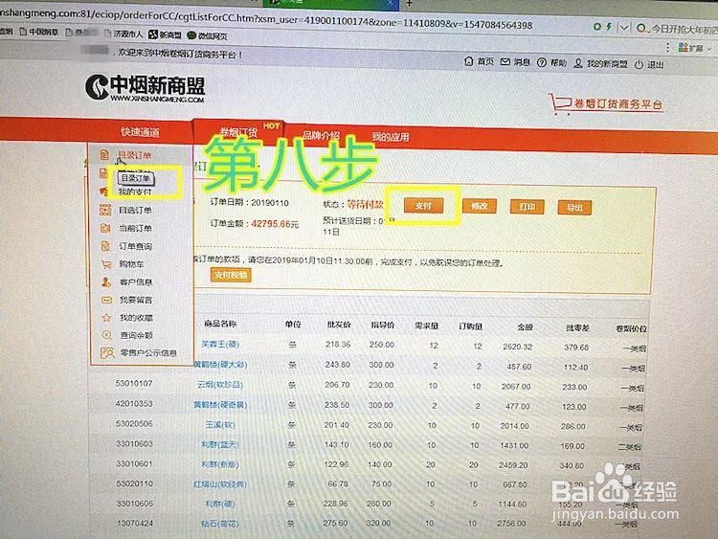Open the 微信网页 bookmark
This screenshot has height=539, width=718.
(x=207, y=35)
